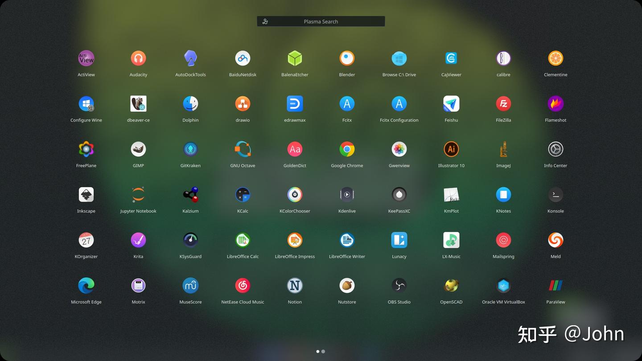This screenshot has height=361, width=642.
Task: Click the Fcitx icon
Action: click(x=347, y=104)
